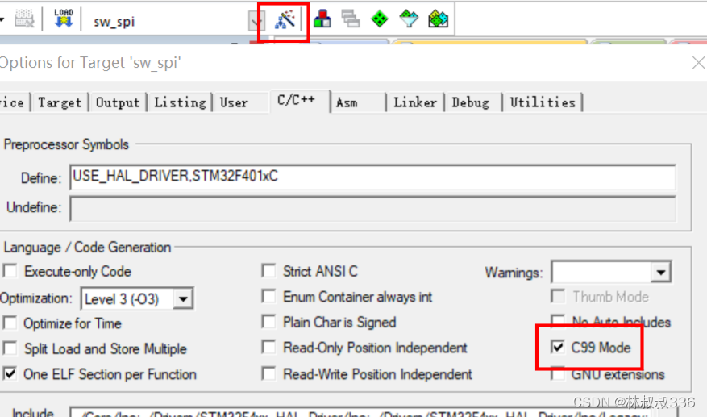Open the Warnings dropdown
Image resolution: width=707 pixels, height=417 pixels.
click(660, 272)
